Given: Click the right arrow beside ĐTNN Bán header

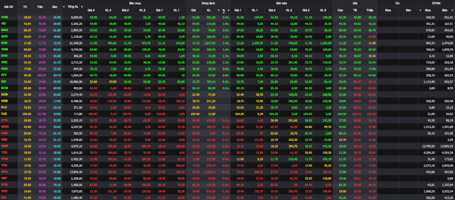Looking at the screenshot, I should (453, 10).
